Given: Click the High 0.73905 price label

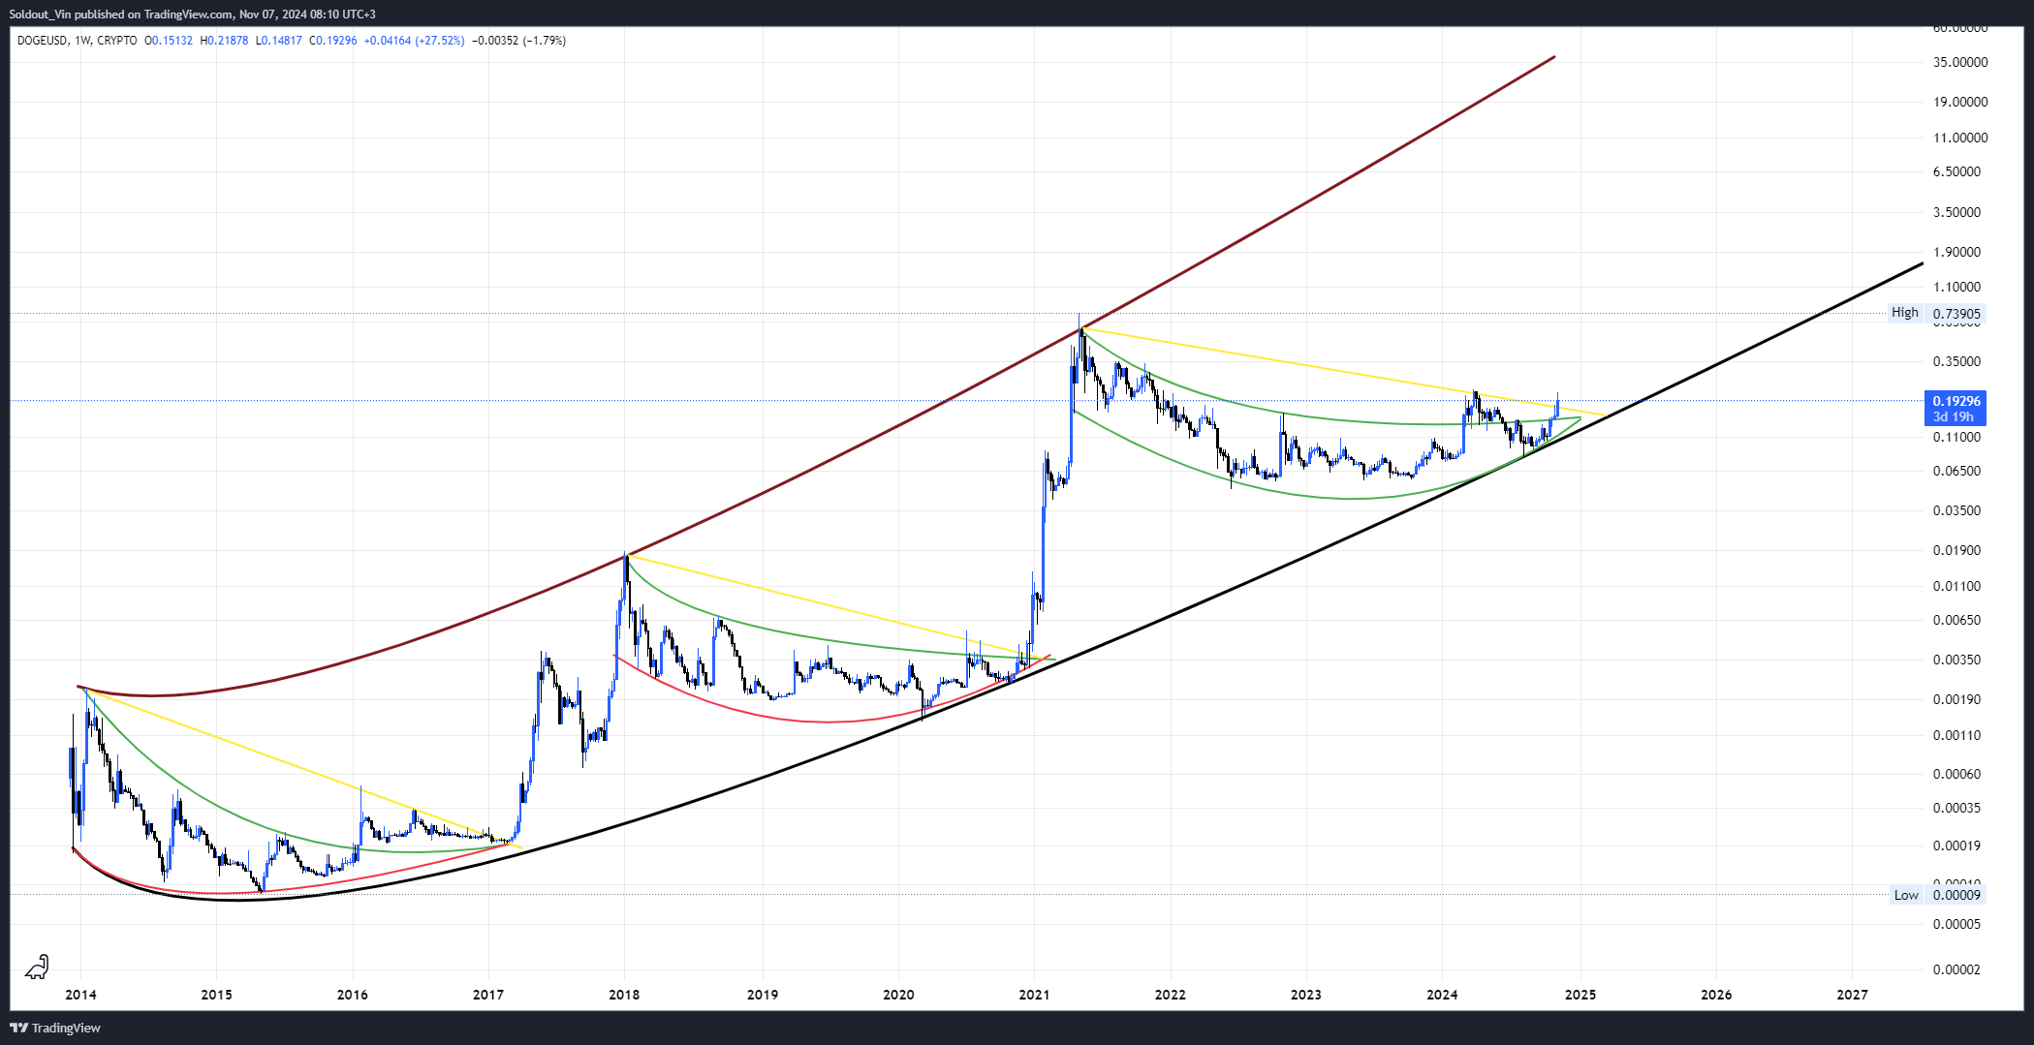Looking at the screenshot, I should point(1937,313).
